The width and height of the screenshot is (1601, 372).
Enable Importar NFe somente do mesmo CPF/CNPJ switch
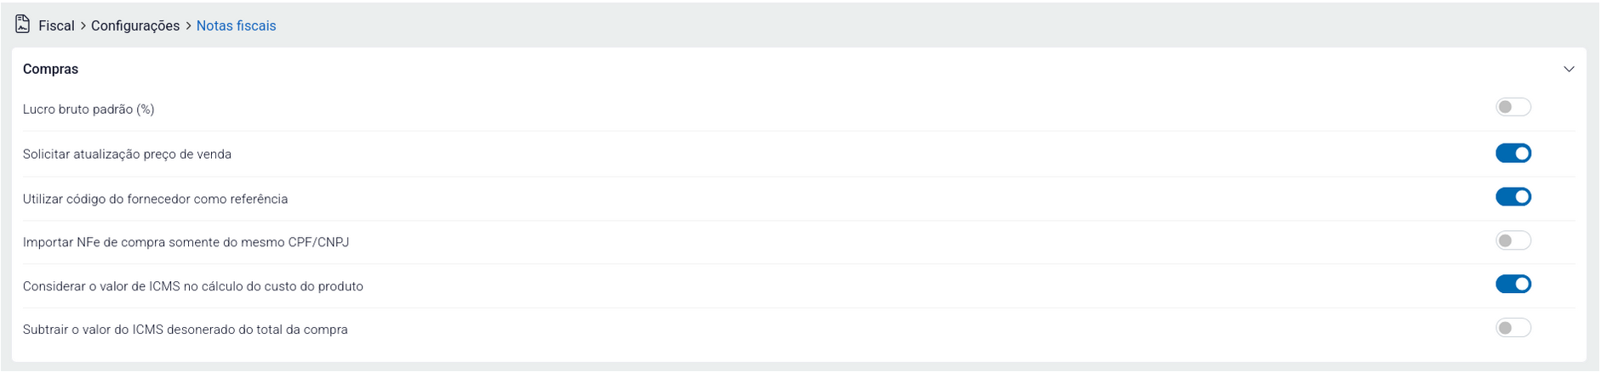click(1512, 241)
